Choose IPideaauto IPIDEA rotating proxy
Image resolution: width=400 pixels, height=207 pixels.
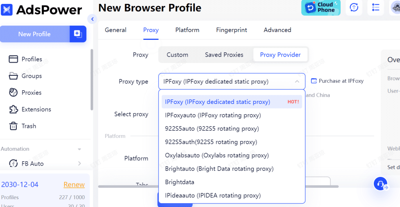tap(232, 196)
